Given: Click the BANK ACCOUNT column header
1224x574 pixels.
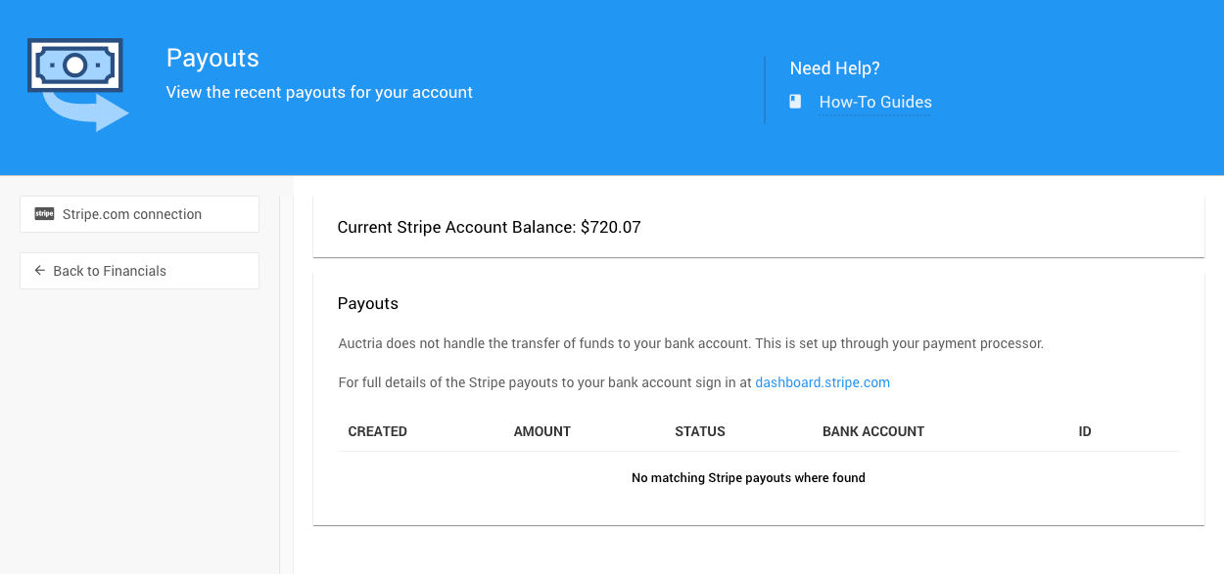Looking at the screenshot, I should 872,431.
